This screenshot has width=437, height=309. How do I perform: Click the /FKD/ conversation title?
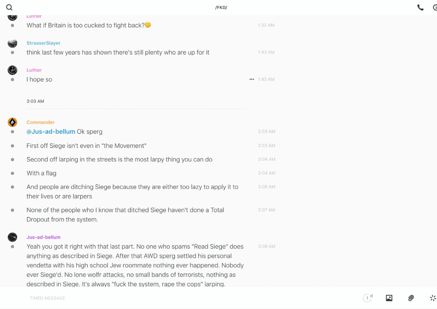(x=221, y=8)
